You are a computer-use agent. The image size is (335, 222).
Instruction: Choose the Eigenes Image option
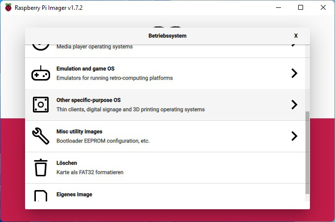coord(165,193)
